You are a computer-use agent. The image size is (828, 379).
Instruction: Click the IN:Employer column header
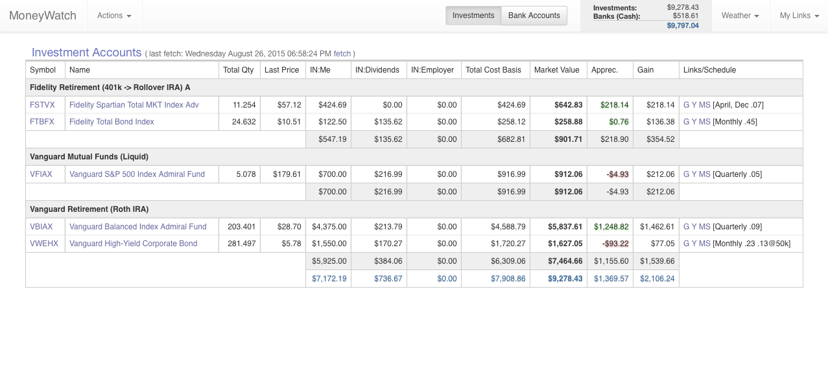(x=432, y=70)
